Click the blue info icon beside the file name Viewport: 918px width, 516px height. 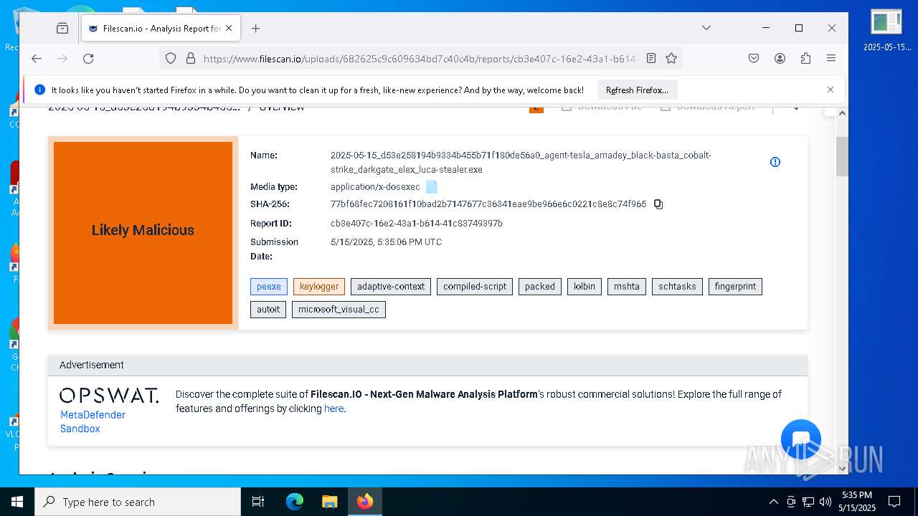[x=775, y=162]
